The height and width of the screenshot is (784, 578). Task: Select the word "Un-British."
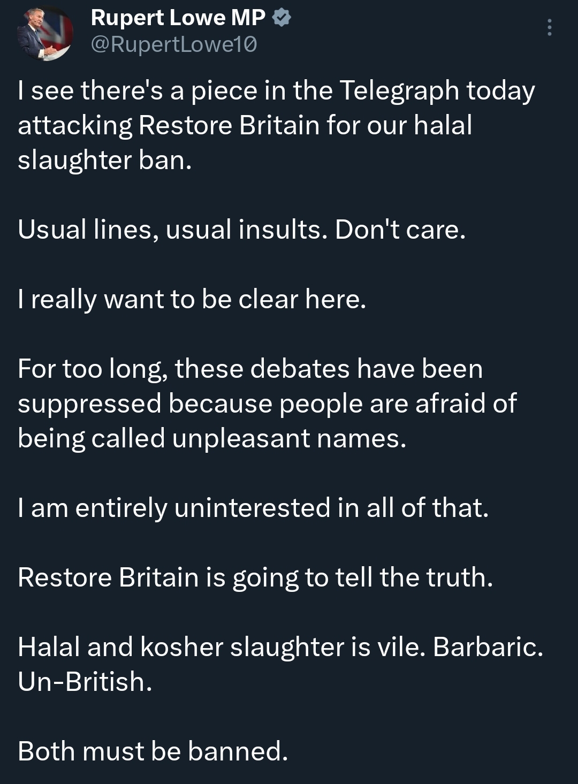[x=85, y=681]
